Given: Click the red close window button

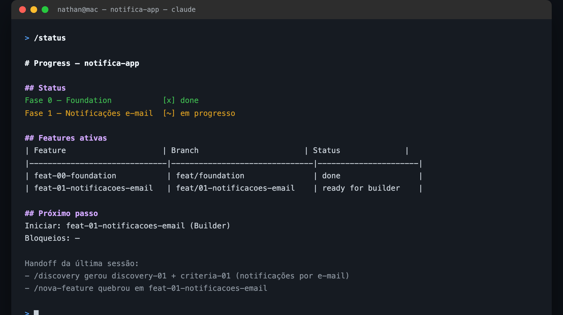Looking at the screenshot, I should click(23, 10).
